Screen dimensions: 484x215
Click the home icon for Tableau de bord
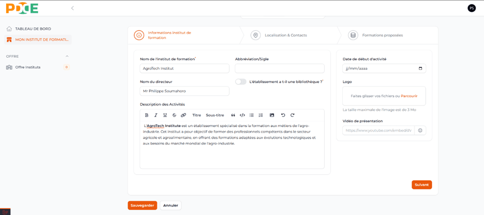point(9,29)
